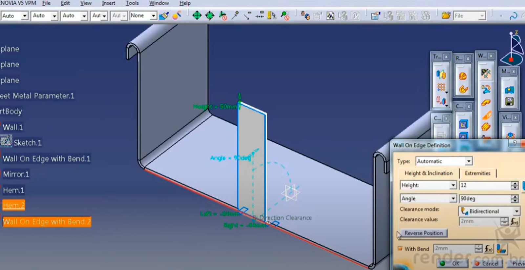Screen dimensions: 525x270
Task: Expand the Type Automatic dropdown
Action: coord(469,161)
